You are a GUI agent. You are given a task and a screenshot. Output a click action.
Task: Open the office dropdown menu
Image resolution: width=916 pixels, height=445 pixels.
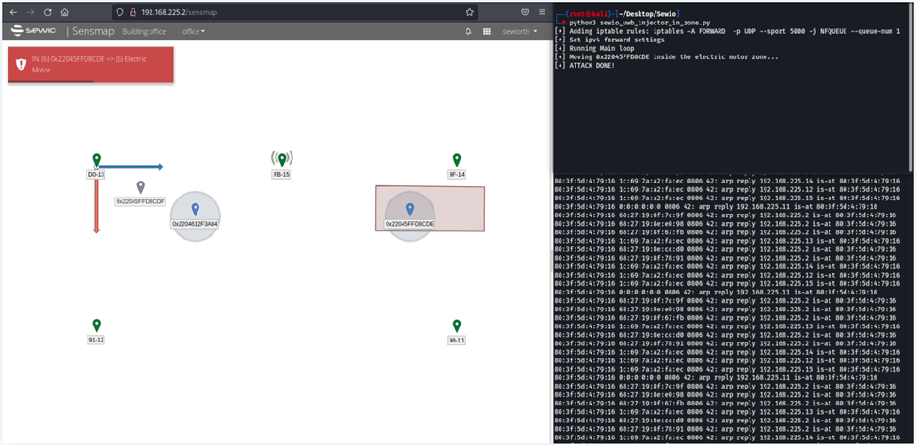[194, 32]
